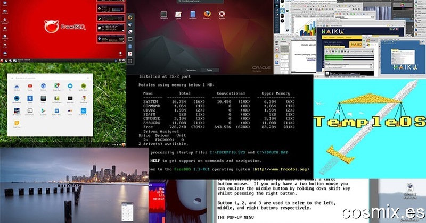This screenshot has width=426, height=223.
Task: Click the 'C:\FDAUTO.BAT' path in FreeDOS
Action: point(273,152)
